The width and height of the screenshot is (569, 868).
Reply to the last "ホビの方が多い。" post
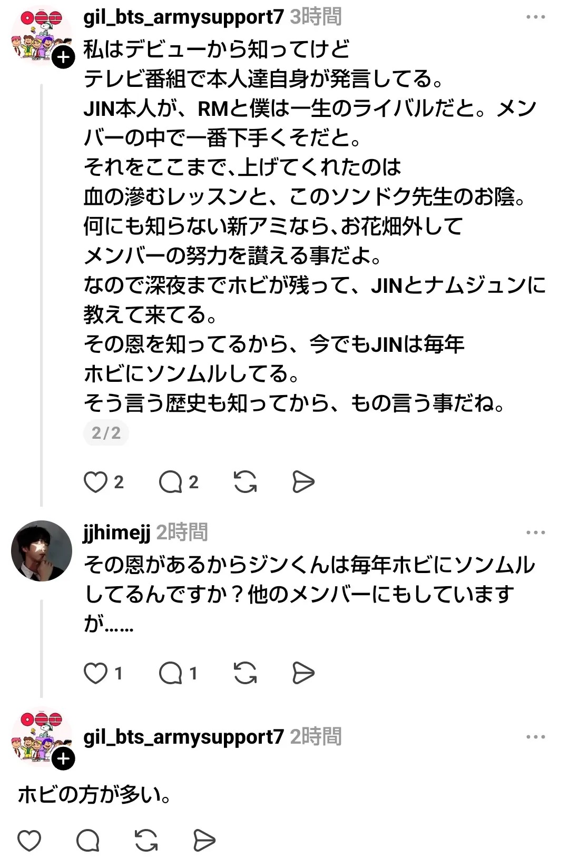coord(87,840)
